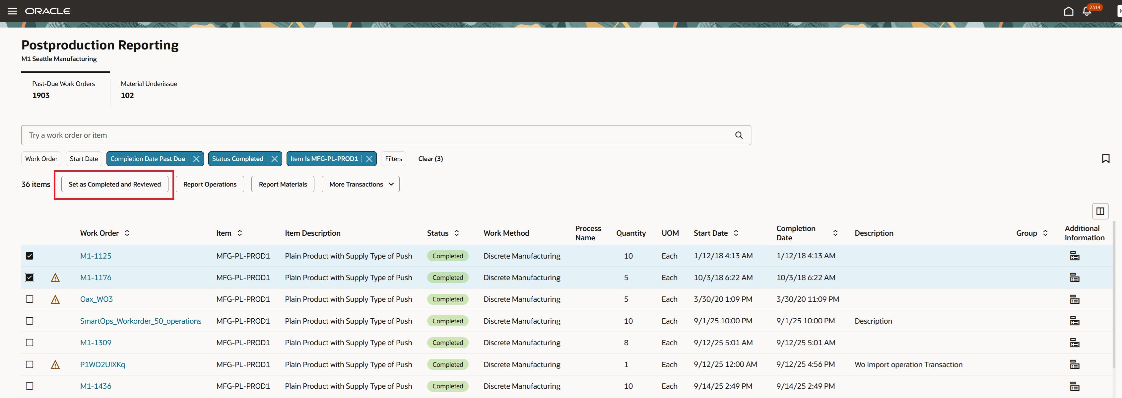Open work order M1-1436 link
Screen dimensions: 1122x398
coord(96,386)
